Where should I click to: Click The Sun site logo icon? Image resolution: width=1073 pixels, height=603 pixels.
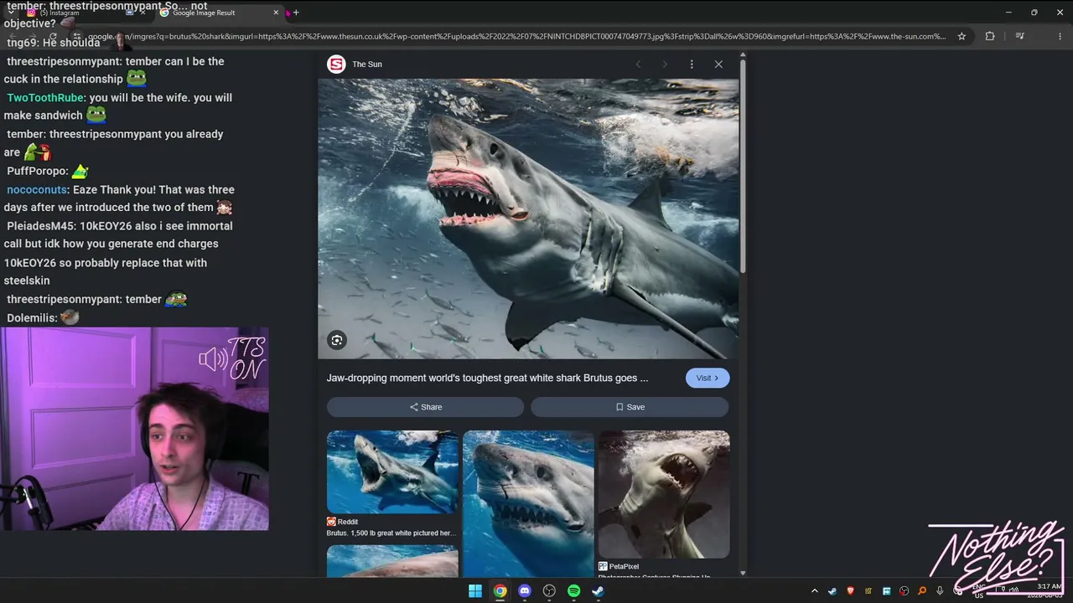(336, 64)
